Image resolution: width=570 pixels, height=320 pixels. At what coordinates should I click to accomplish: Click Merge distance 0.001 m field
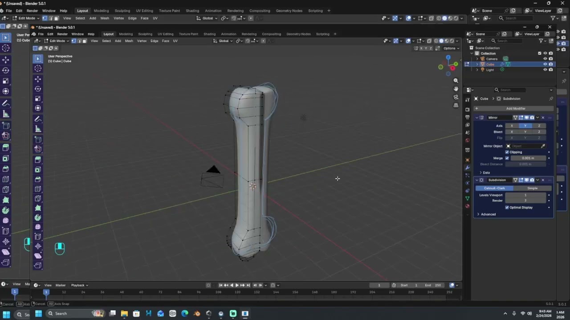point(528,158)
